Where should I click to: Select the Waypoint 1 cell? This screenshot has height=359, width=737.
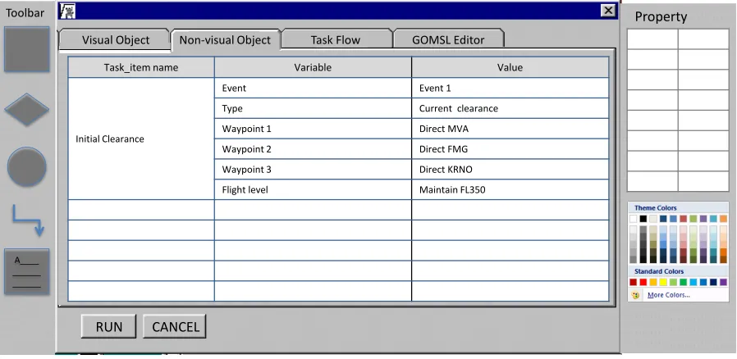click(x=313, y=129)
